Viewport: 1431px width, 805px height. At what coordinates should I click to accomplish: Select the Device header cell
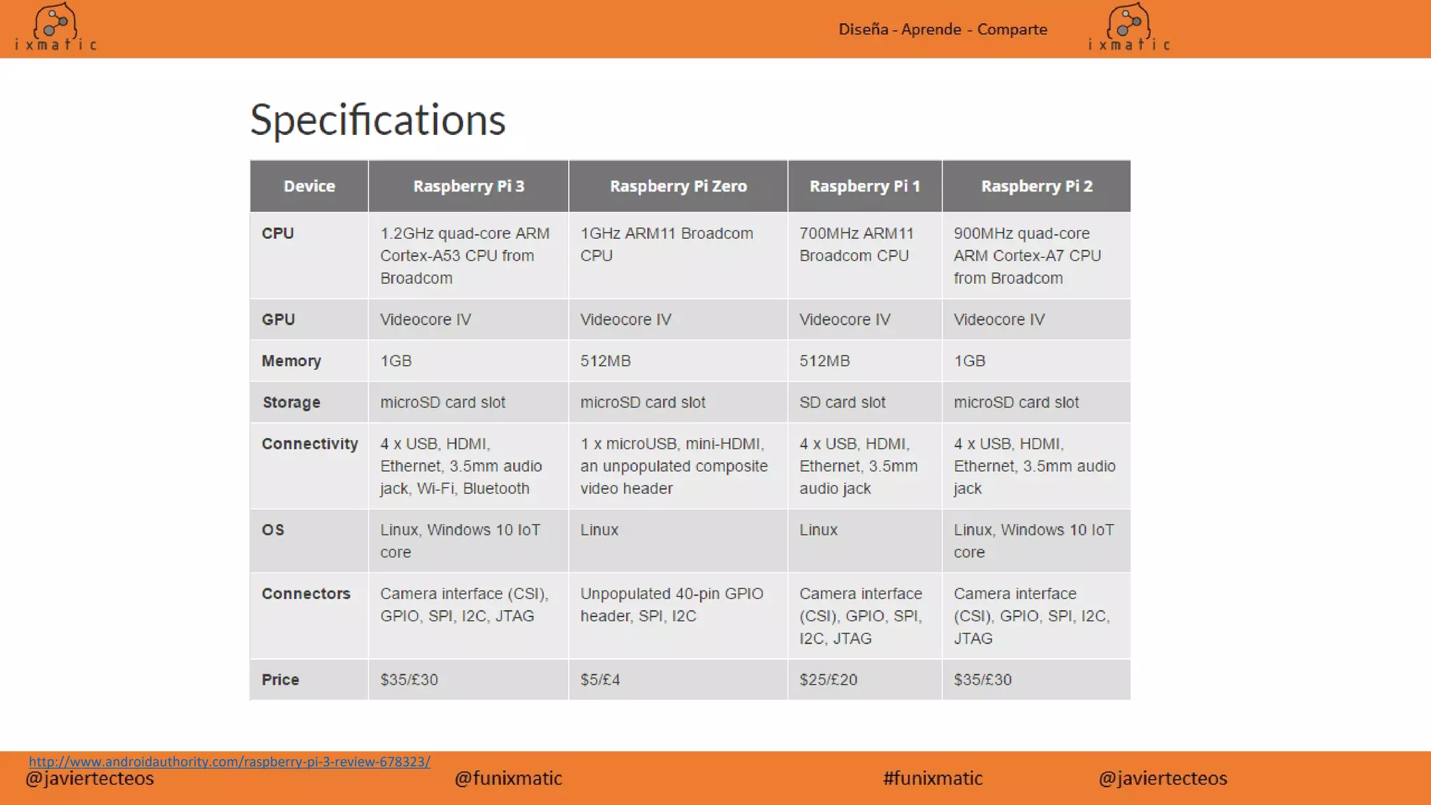coord(309,187)
